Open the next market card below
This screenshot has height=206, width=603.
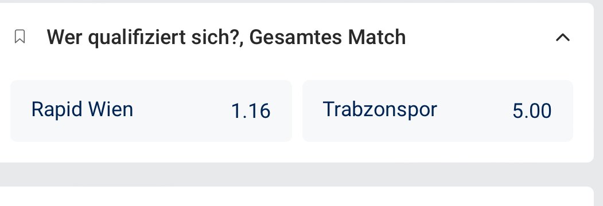click(x=297, y=196)
